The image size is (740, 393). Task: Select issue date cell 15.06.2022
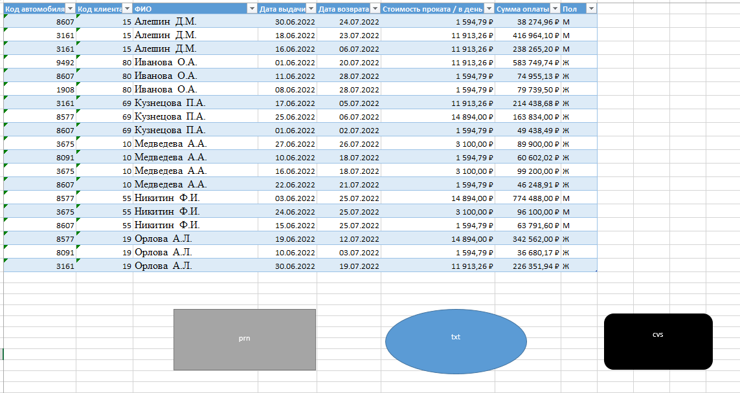(x=287, y=225)
